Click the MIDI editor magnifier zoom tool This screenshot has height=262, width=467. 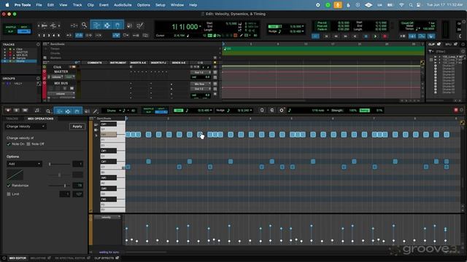[x=48, y=111]
